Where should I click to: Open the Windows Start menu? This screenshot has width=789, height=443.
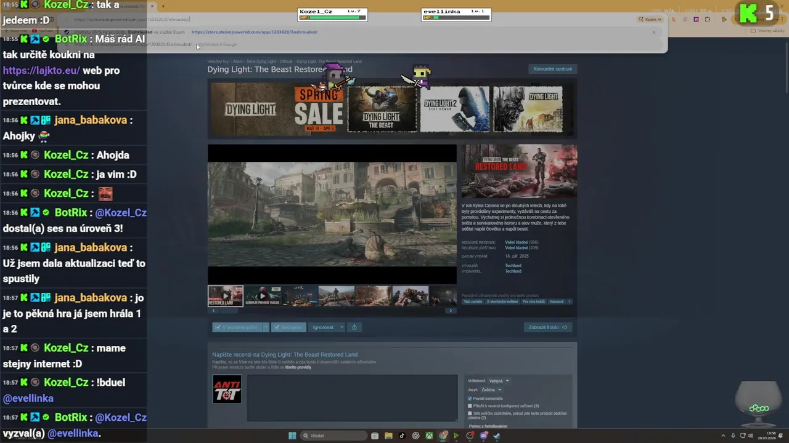pyautogui.click(x=292, y=436)
